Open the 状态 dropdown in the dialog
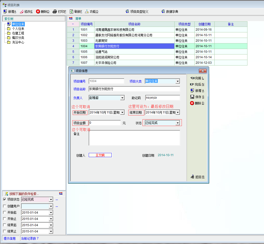Image resolution: width=264 pixels, height=244 pixels. (177, 123)
